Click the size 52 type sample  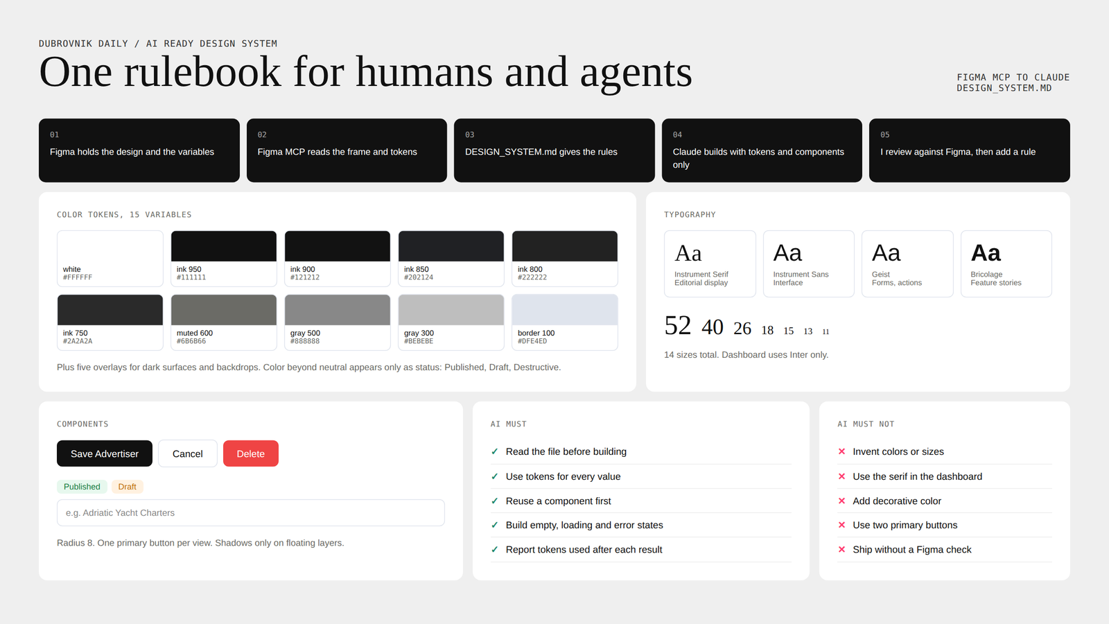point(678,325)
